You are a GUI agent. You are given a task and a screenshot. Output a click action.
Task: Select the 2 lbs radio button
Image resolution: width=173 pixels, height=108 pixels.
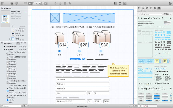pos(79,51)
